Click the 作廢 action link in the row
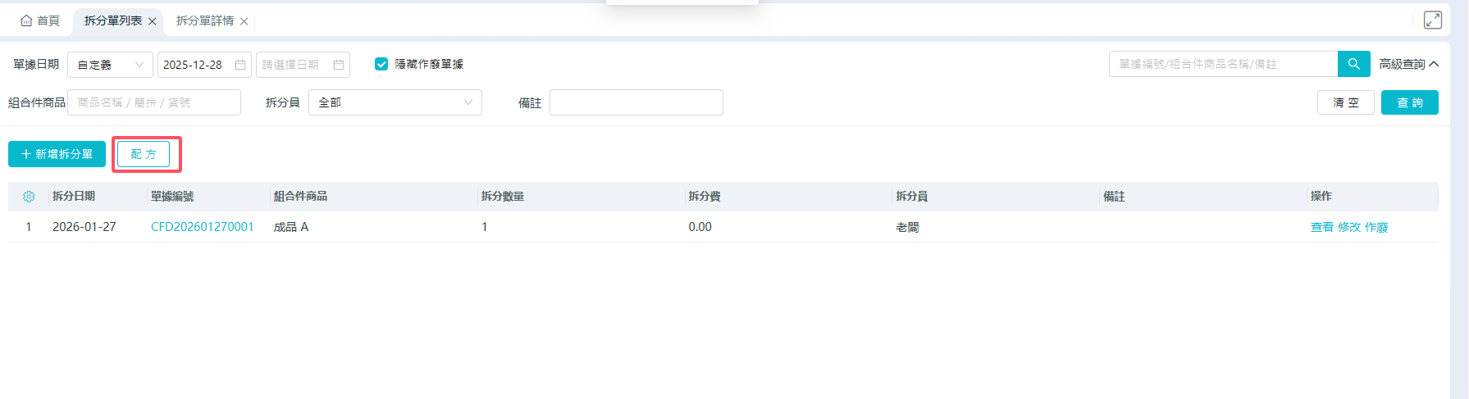This screenshot has height=399, width=1469. click(x=1376, y=227)
